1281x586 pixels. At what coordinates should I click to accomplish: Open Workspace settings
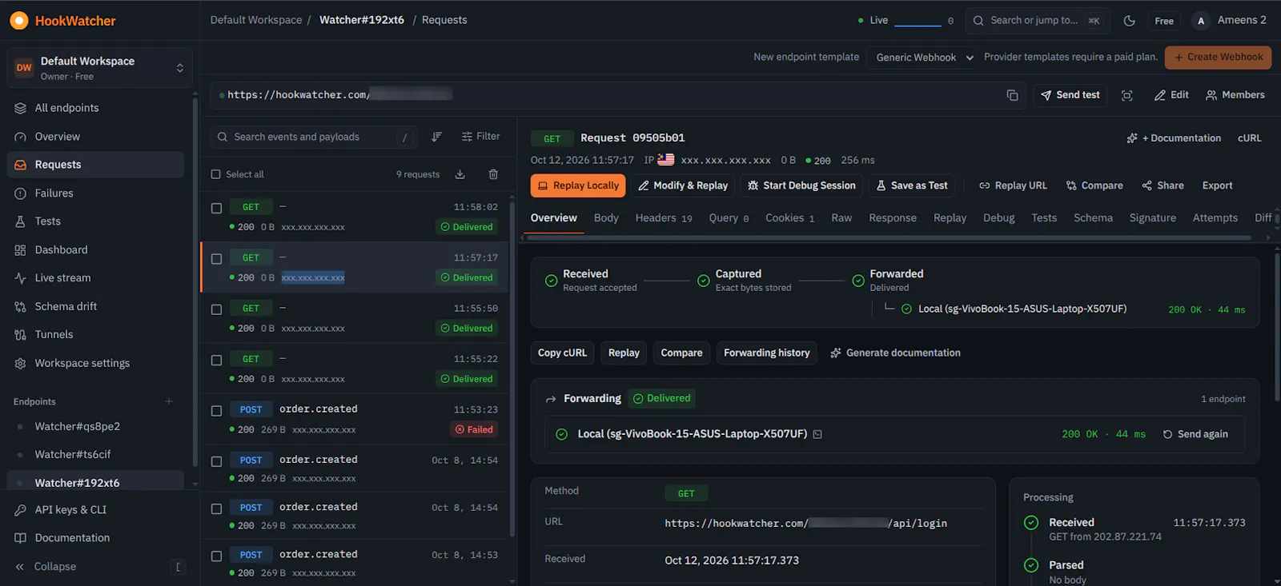[x=96, y=363]
